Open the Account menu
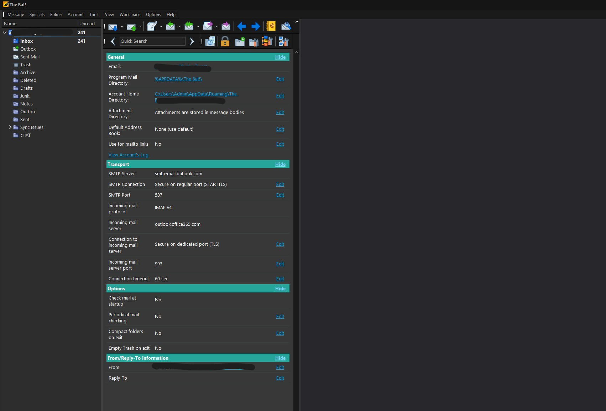 pyautogui.click(x=75, y=15)
